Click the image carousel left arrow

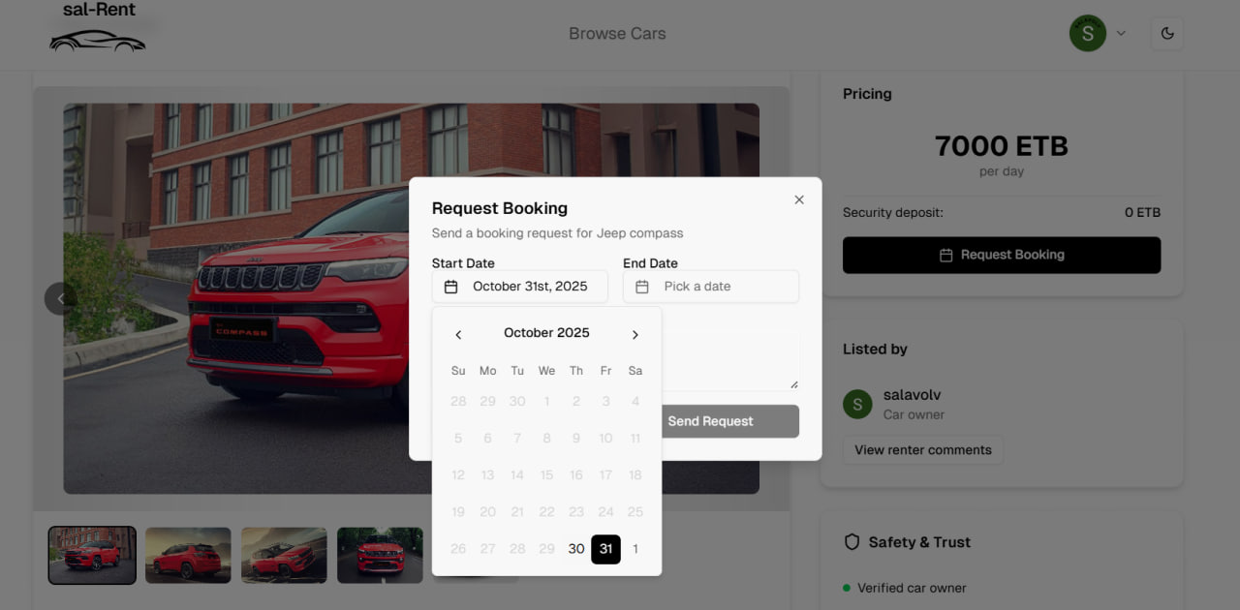coord(61,298)
